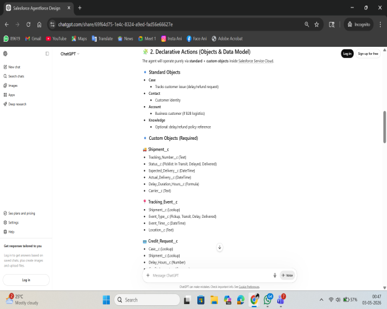Open Chrome three-dot menu
This screenshot has width=387, height=309.
(x=380, y=24)
